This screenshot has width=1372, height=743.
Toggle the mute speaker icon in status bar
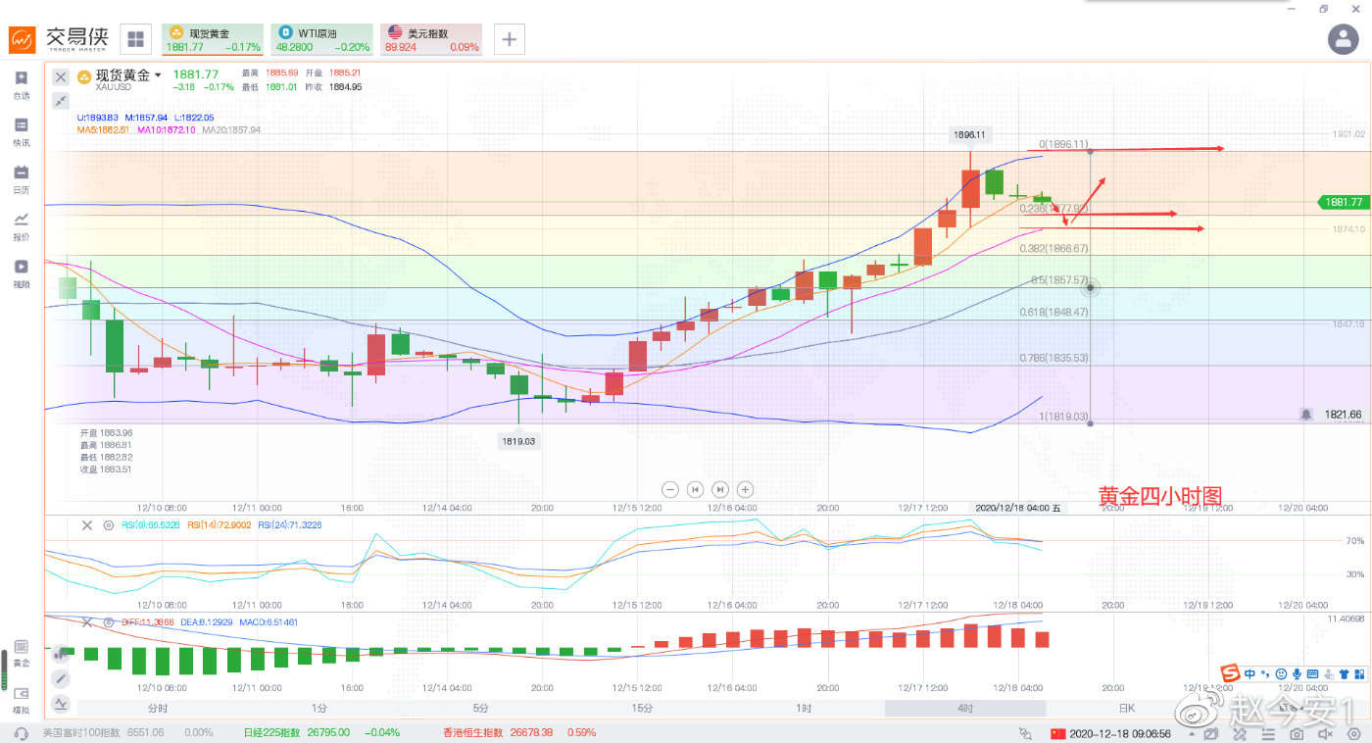coord(1325,733)
